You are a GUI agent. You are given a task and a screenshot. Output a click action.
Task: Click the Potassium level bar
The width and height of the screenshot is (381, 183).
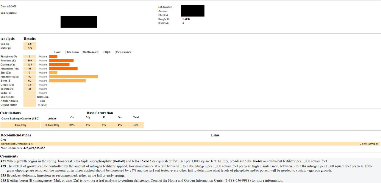click(61, 61)
